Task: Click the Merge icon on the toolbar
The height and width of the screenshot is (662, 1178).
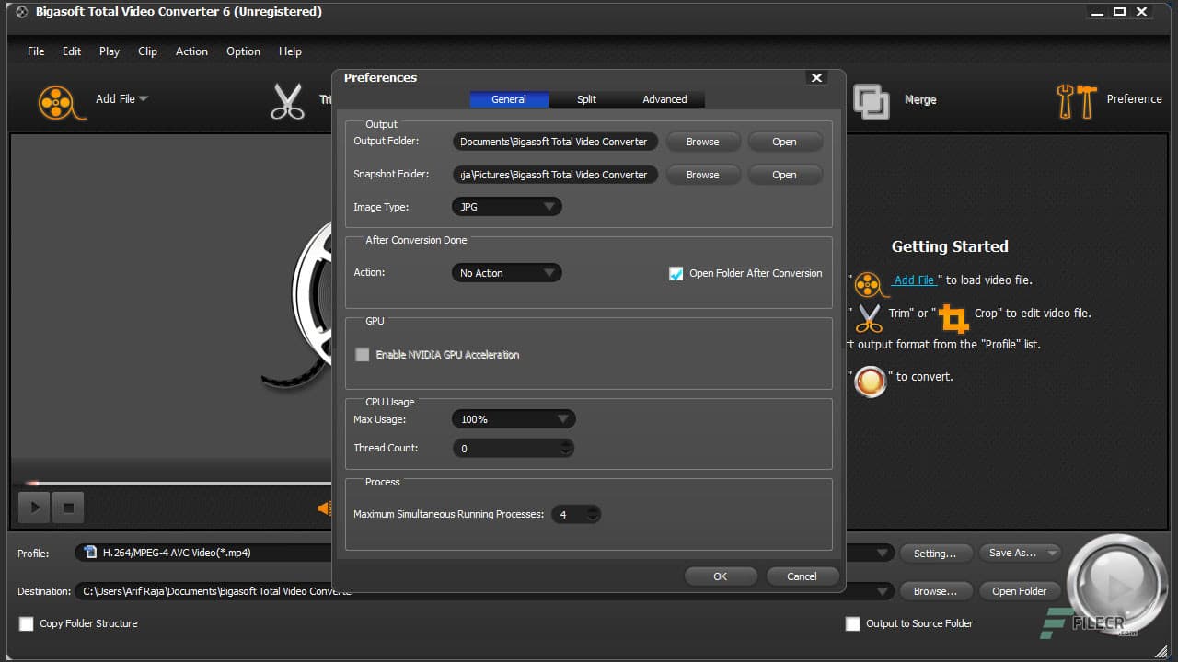Action: tap(871, 101)
